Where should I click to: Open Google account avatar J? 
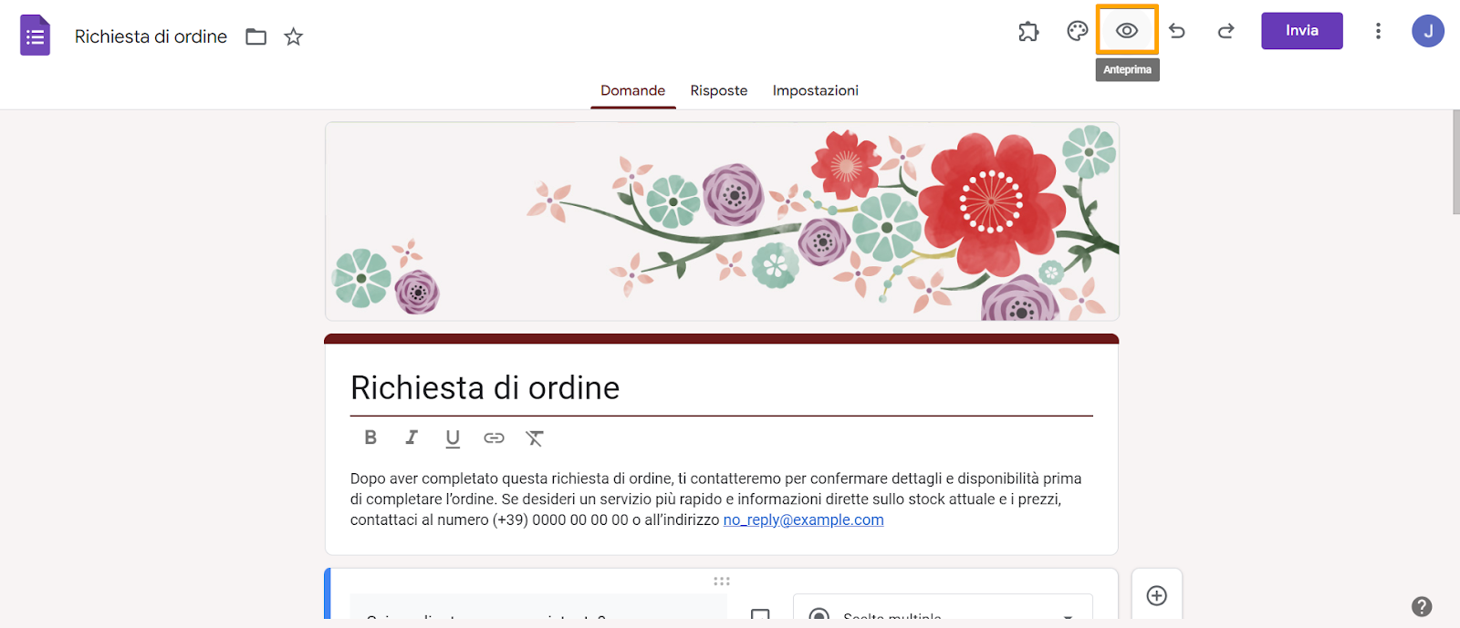tap(1428, 31)
